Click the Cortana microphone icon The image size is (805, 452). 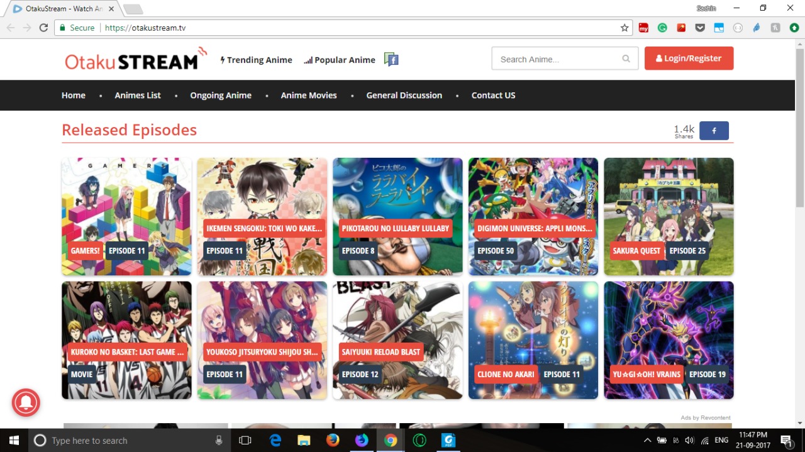tap(219, 441)
